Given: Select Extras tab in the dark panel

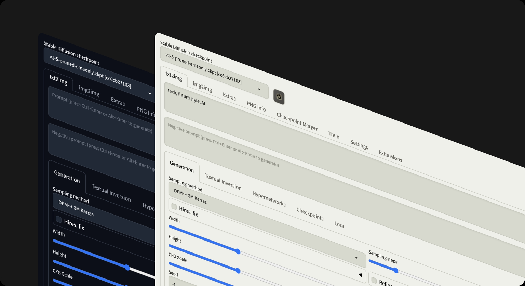Looking at the screenshot, I should [118, 102].
